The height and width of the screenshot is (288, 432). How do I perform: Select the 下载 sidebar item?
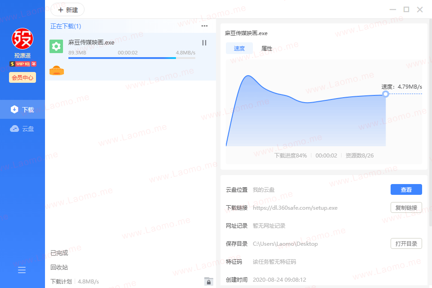point(22,109)
